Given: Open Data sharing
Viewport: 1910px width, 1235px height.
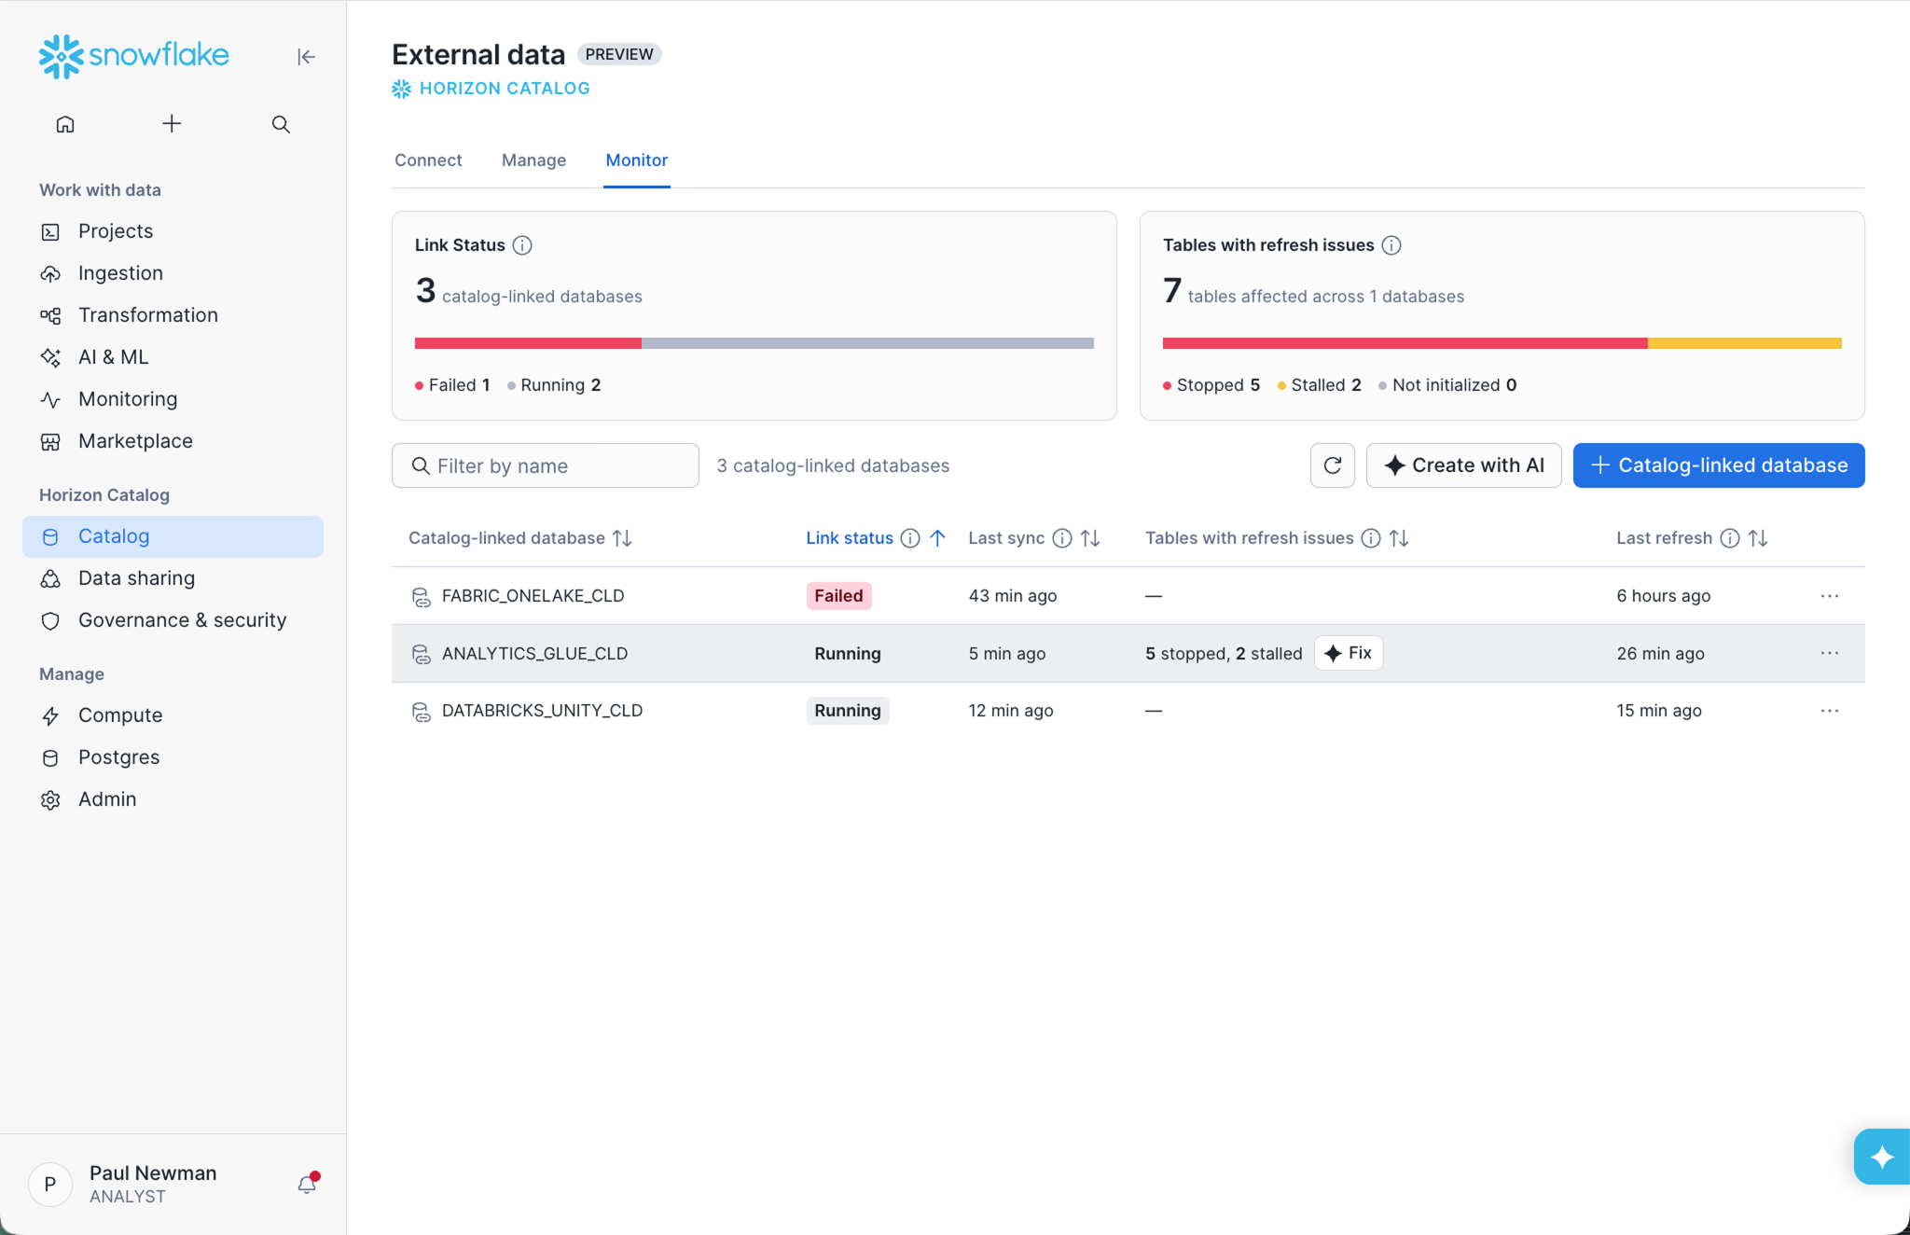Looking at the screenshot, I should (x=173, y=578).
